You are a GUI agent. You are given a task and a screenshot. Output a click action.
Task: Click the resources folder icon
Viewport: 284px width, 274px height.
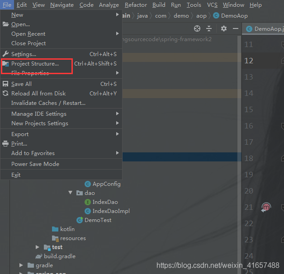[x=55, y=238]
